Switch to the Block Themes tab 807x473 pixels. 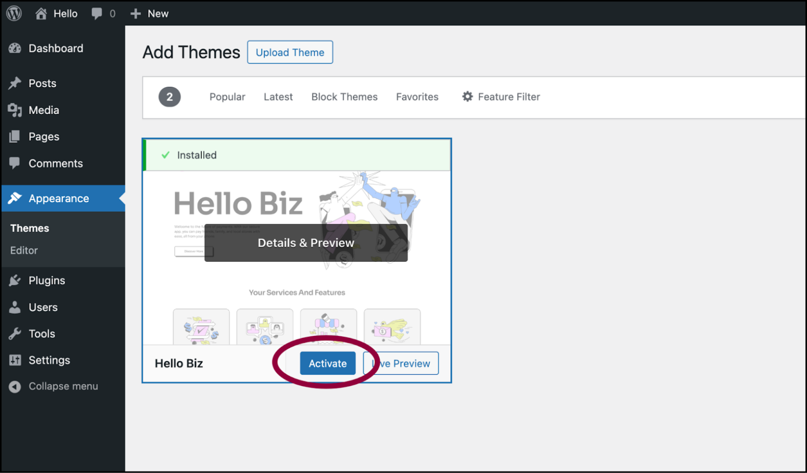[344, 97]
